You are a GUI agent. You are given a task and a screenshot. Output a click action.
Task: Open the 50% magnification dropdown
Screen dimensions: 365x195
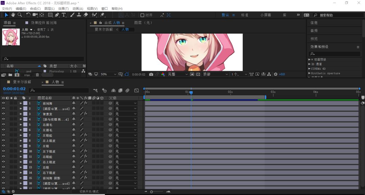[108, 74]
